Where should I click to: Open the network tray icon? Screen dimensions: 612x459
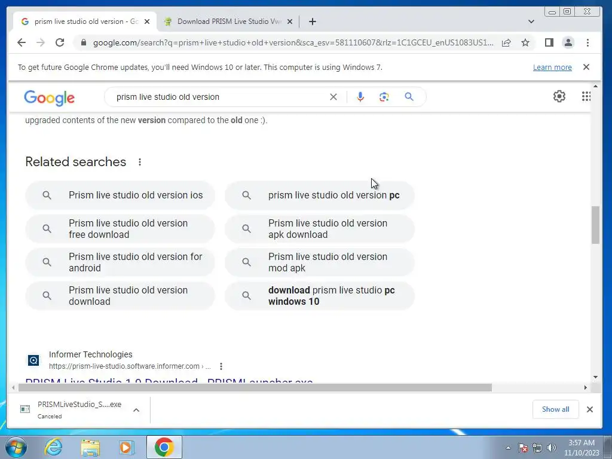(x=537, y=448)
